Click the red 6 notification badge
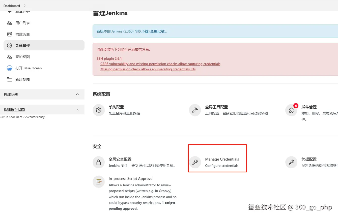338x217 pixels. pyautogui.click(x=296, y=106)
